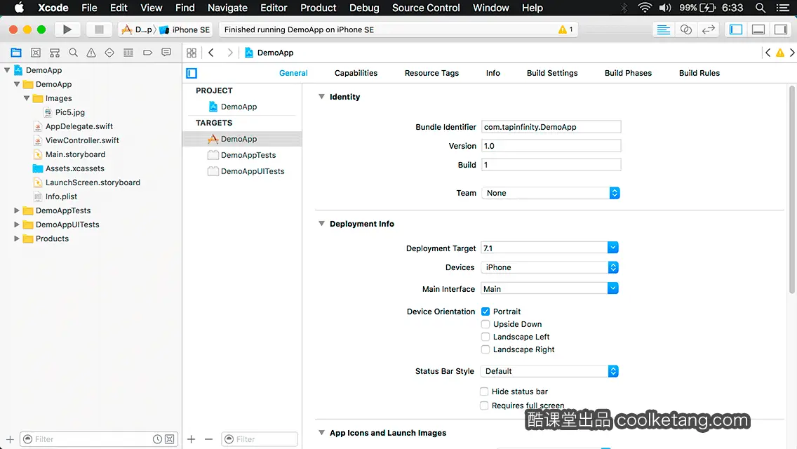Toggle the Utilities panel visibility

coord(781,29)
